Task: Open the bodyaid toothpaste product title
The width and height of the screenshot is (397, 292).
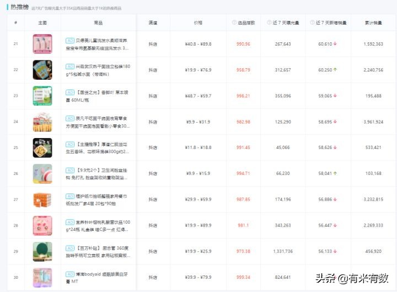Action: click(96, 278)
